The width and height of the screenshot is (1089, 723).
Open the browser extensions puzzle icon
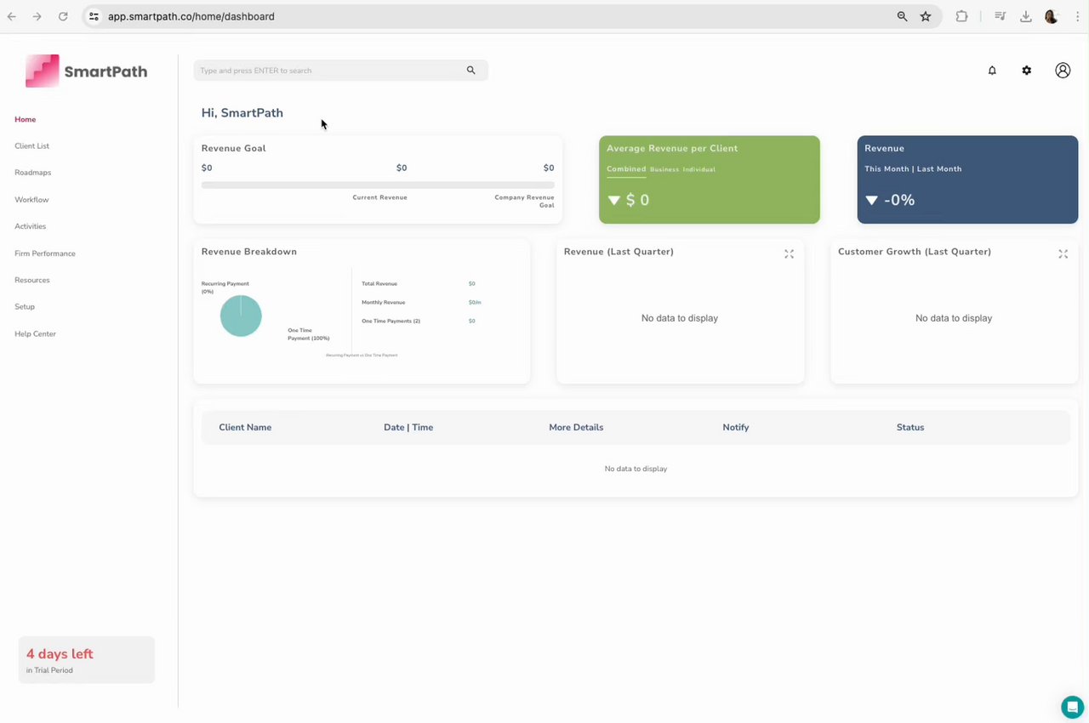pos(961,16)
